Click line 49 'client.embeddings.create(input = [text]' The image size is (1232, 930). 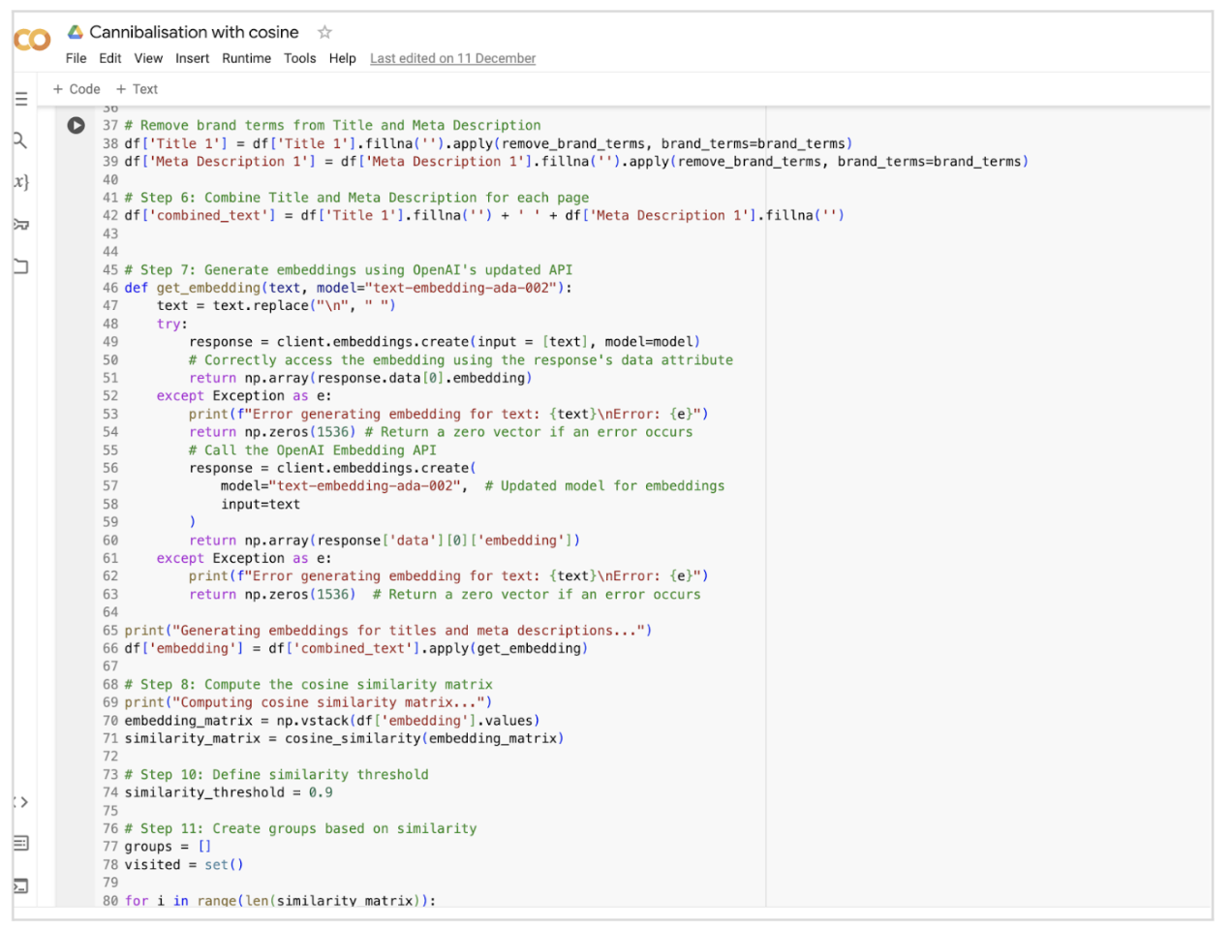[x=445, y=342]
